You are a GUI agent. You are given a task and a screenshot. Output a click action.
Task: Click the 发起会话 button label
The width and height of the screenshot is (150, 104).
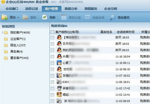pos(98,18)
